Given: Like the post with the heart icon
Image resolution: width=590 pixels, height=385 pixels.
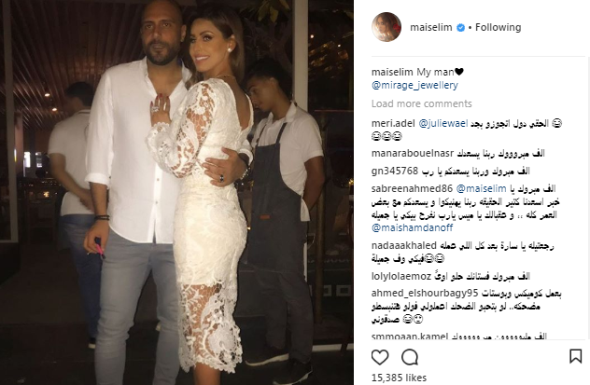Looking at the screenshot, I should [380, 357].
